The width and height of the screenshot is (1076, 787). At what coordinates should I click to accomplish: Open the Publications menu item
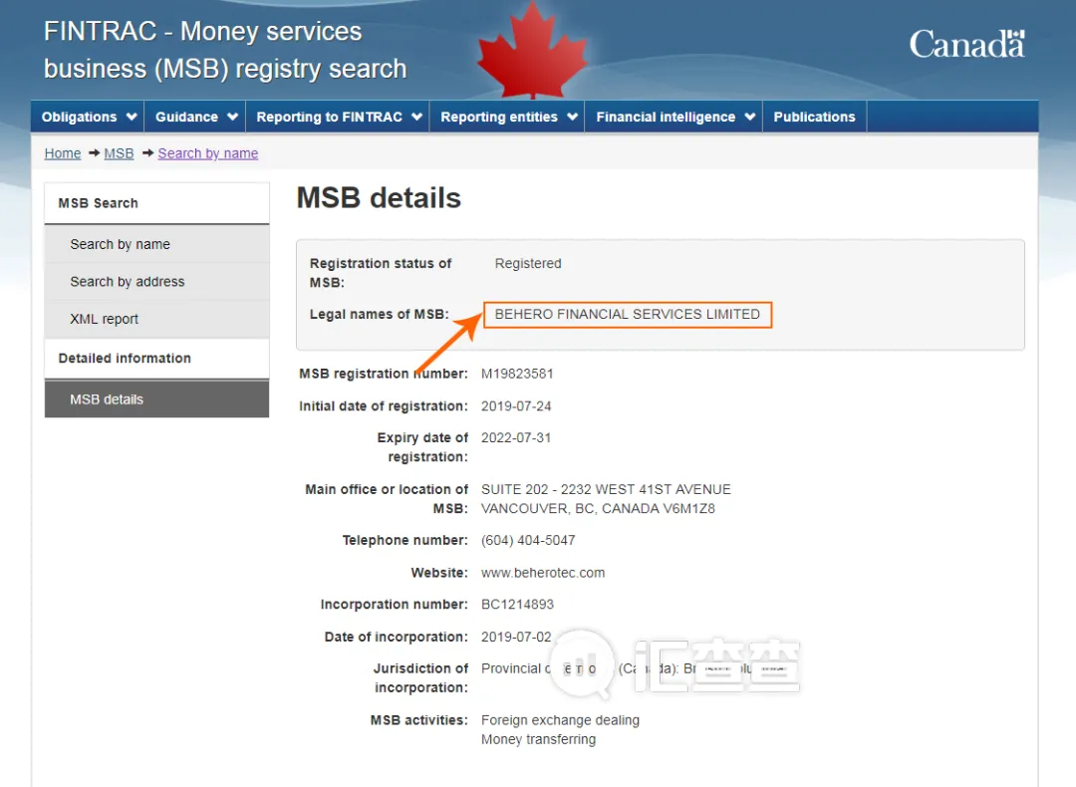(x=815, y=117)
